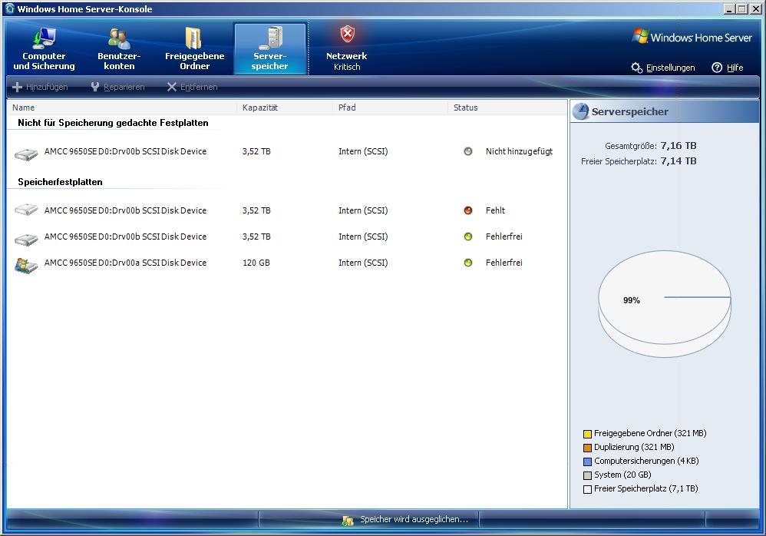Viewport: 766px width, 536px height.
Task: Click the system disk icon of the 120 GB drive
Action: pyautogui.click(x=26, y=266)
